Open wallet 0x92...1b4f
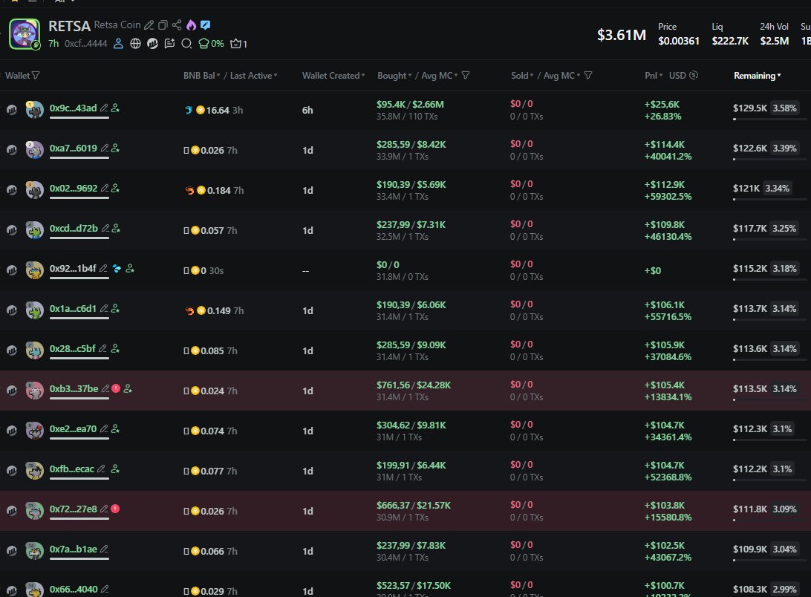 [73, 269]
